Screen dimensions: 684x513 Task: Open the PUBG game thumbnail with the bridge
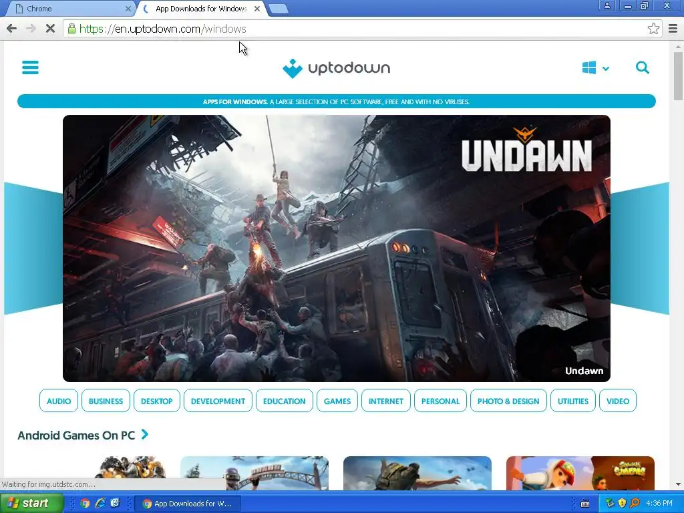pos(254,473)
